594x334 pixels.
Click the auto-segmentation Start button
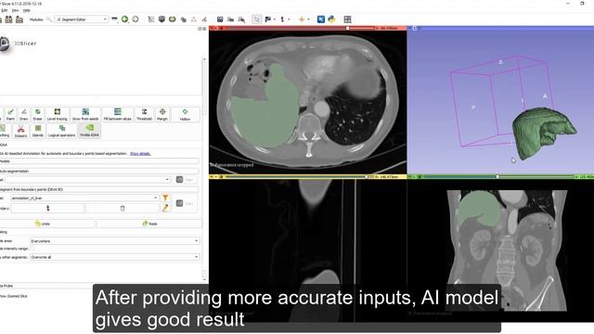click(x=185, y=179)
